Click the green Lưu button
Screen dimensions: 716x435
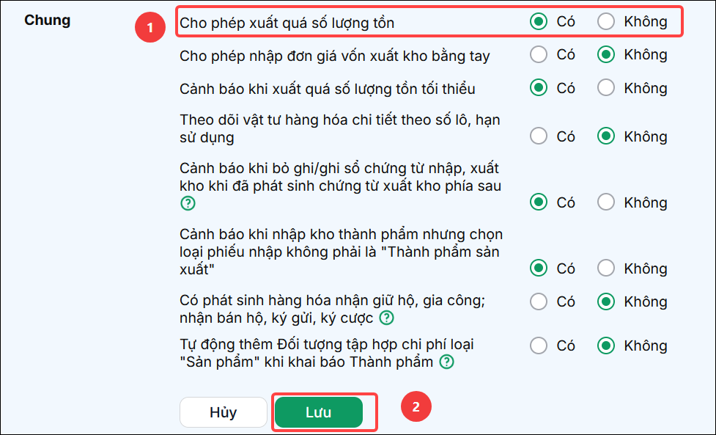click(x=319, y=412)
